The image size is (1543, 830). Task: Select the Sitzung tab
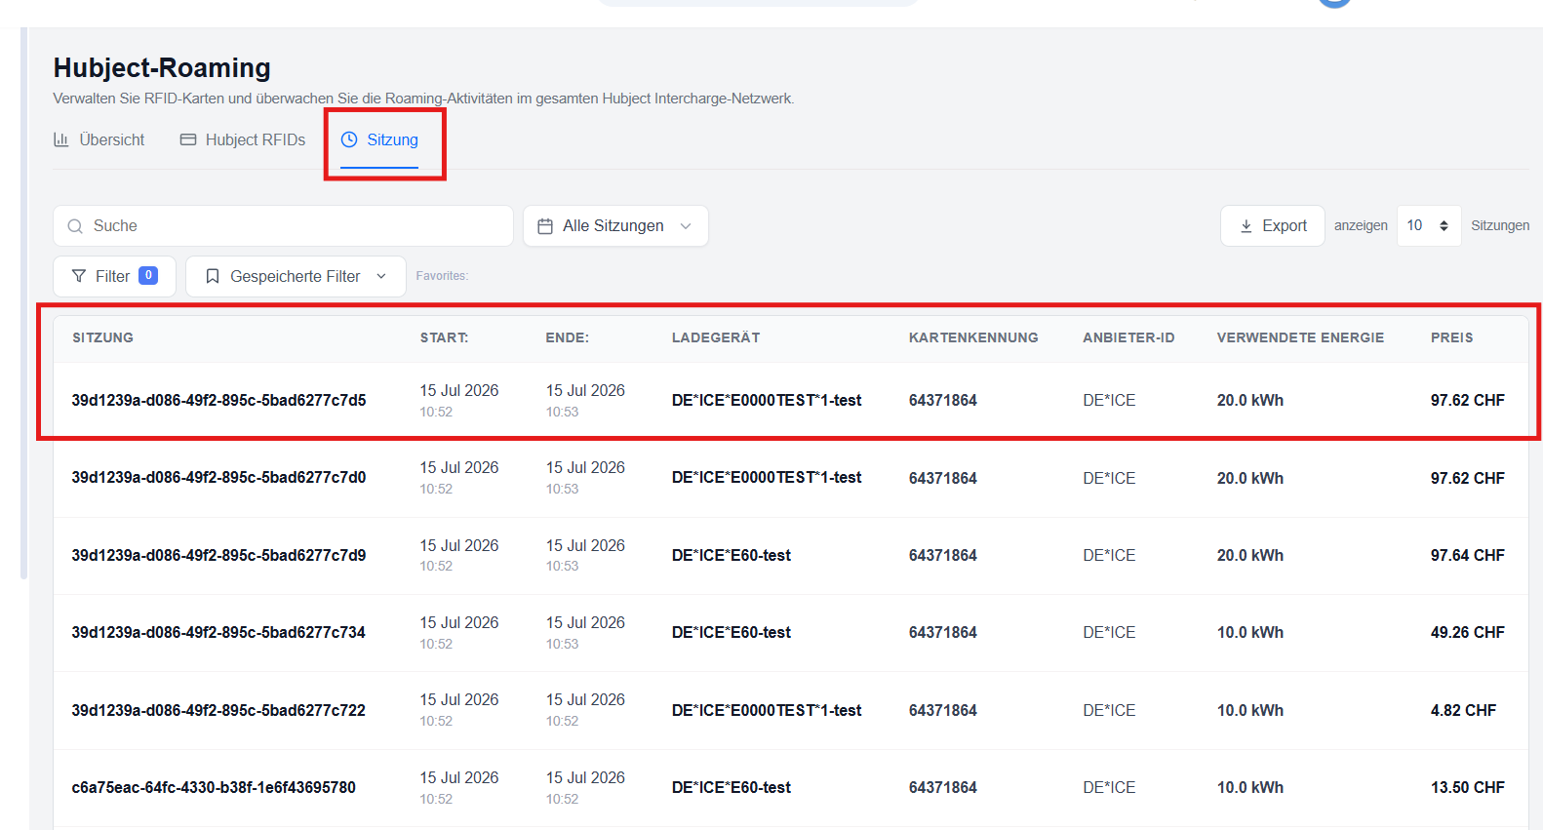(379, 139)
